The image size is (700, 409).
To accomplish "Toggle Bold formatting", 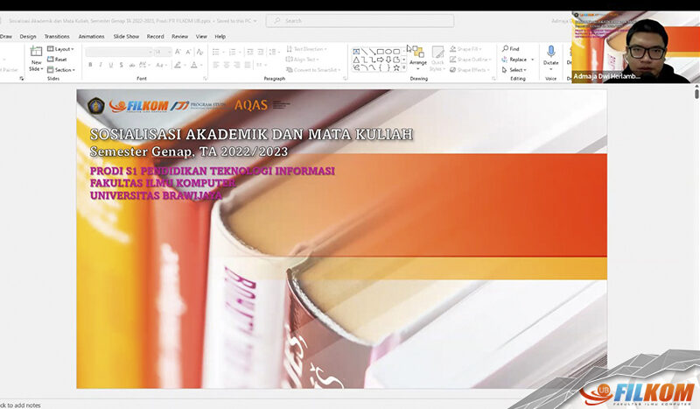I will click(x=89, y=65).
